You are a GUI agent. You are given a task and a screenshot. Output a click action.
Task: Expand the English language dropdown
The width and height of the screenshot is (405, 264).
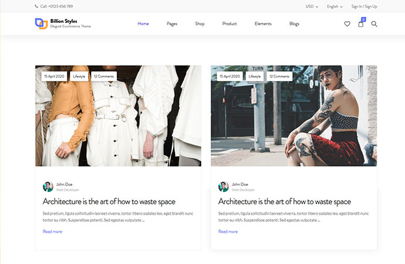[335, 6]
